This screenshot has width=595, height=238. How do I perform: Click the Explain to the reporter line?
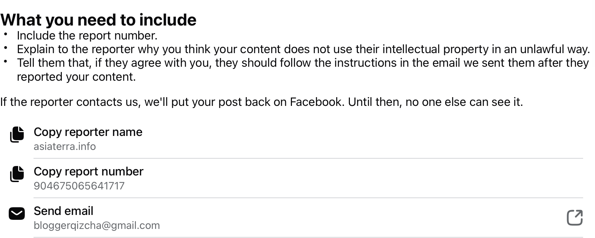pyautogui.click(x=303, y=49)
